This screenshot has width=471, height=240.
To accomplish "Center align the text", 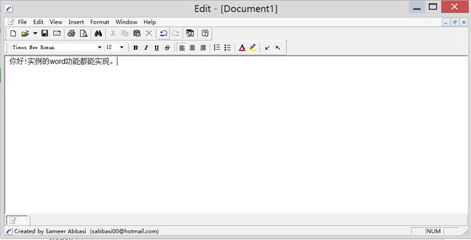I will (192, 48).
